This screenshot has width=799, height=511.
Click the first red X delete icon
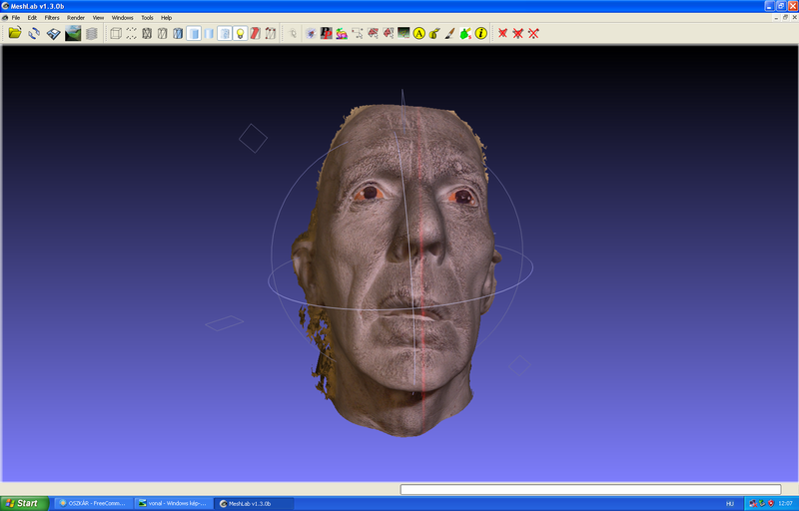[x=502, y=33]
